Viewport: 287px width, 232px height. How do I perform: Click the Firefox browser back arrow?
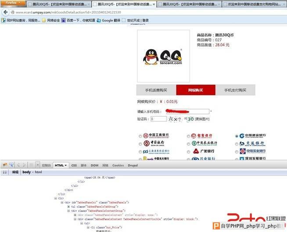pos(5,12)
